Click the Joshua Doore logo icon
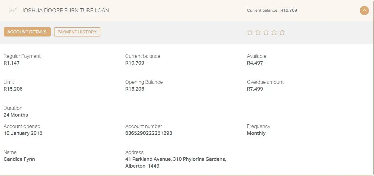374x176 pixels. coord(12,11)
